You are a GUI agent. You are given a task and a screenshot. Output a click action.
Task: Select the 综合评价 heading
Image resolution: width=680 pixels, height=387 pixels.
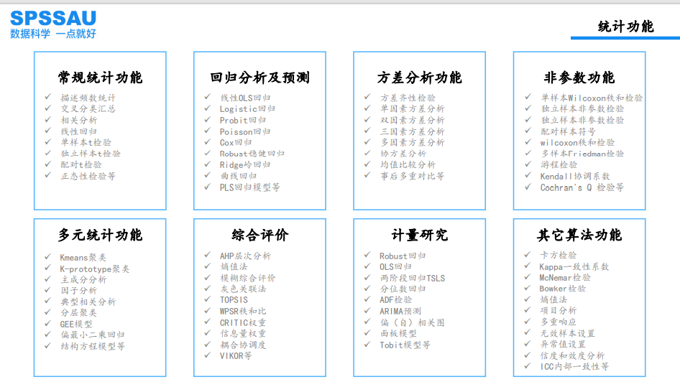pyautogui.click(x=259, y=235)
